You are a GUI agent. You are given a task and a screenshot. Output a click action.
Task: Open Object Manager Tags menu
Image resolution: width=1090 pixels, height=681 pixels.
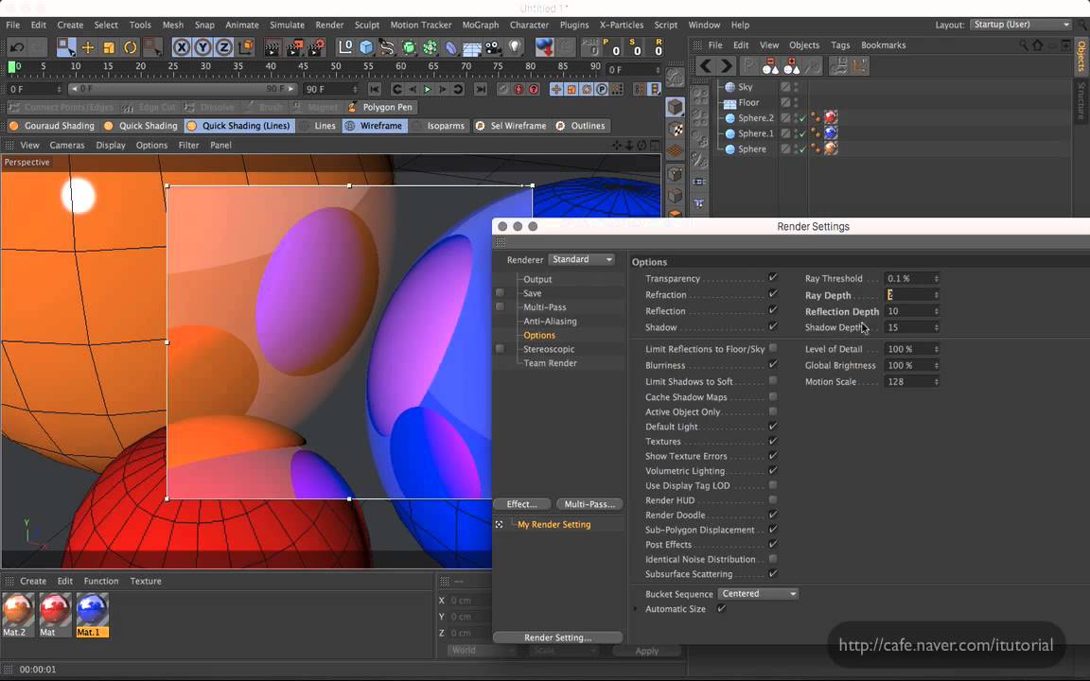[x=840, y=45]
